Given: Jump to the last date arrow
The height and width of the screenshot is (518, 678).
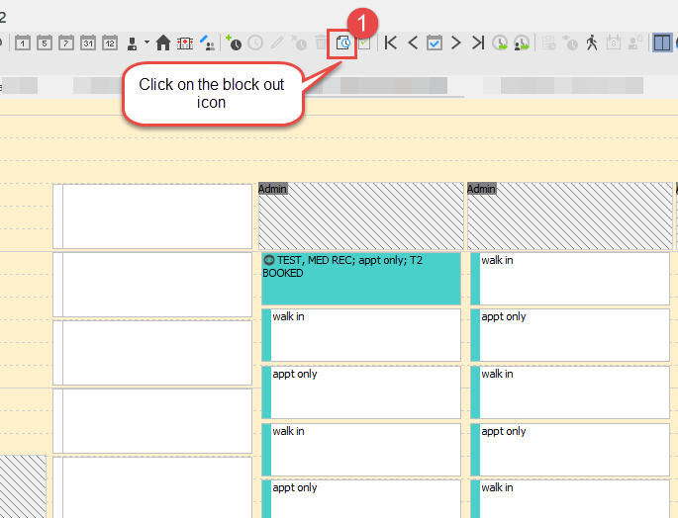Looking at the screenshot, I should (478, 43).
